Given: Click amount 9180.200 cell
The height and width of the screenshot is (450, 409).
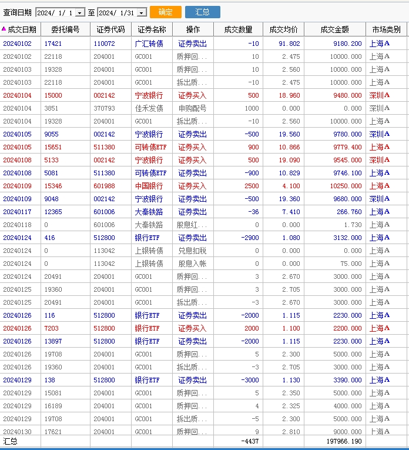Looking at the screenshot, I should [x=347, y=44].
